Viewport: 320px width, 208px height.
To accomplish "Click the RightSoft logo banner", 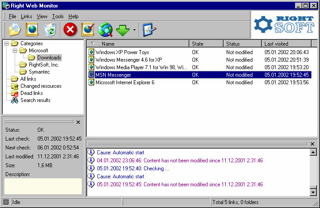I will tap(284, 25).
